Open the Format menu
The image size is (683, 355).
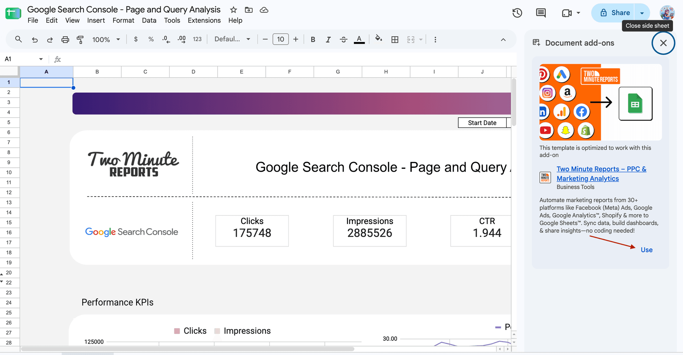coord(123,20)
